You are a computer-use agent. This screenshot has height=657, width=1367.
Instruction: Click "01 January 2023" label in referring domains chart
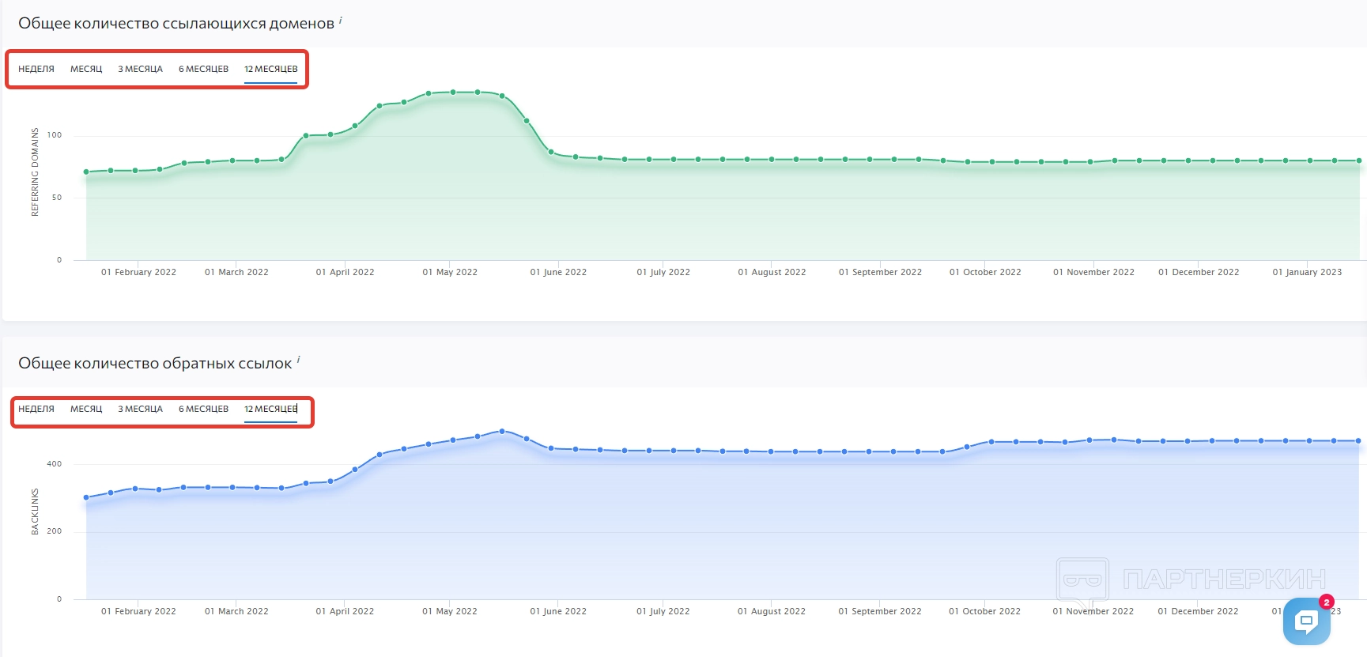[x=1307, y=272]
